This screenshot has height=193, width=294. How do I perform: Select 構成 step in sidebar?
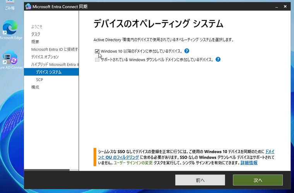pos(35,87)
